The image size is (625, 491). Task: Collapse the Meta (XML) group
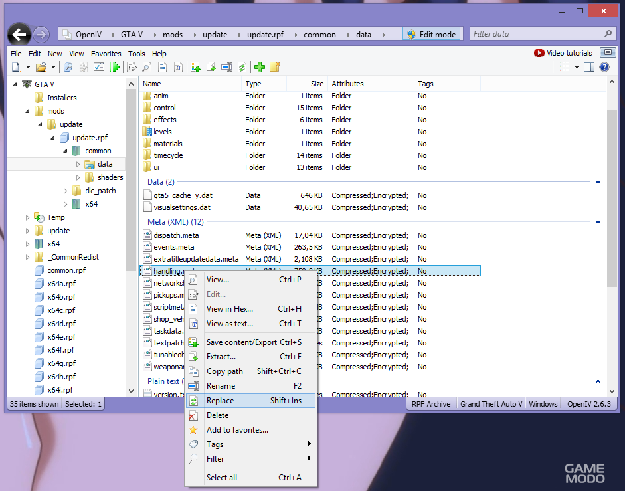click(598, 222)
